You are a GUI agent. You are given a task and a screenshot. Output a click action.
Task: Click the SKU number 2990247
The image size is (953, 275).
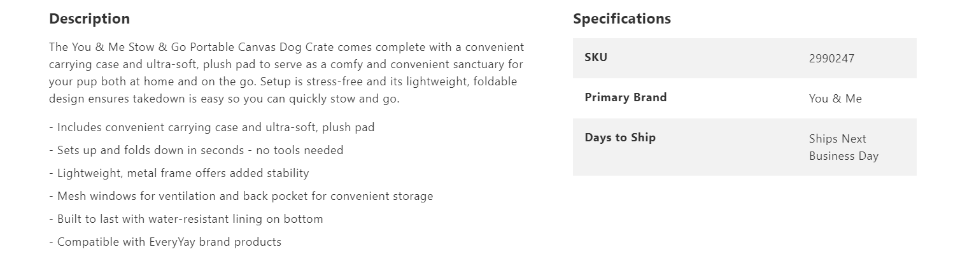click(831, 59)
